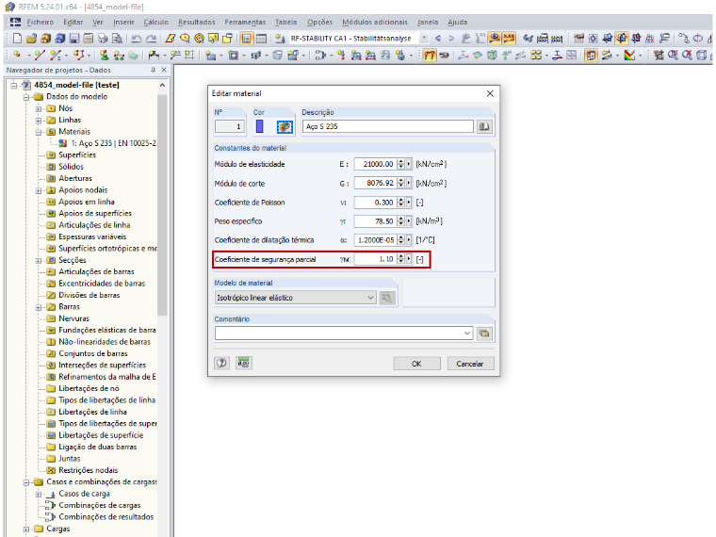716x537 pixels.
Task: Expand the Cargas folder node
Action: (26, 529)
